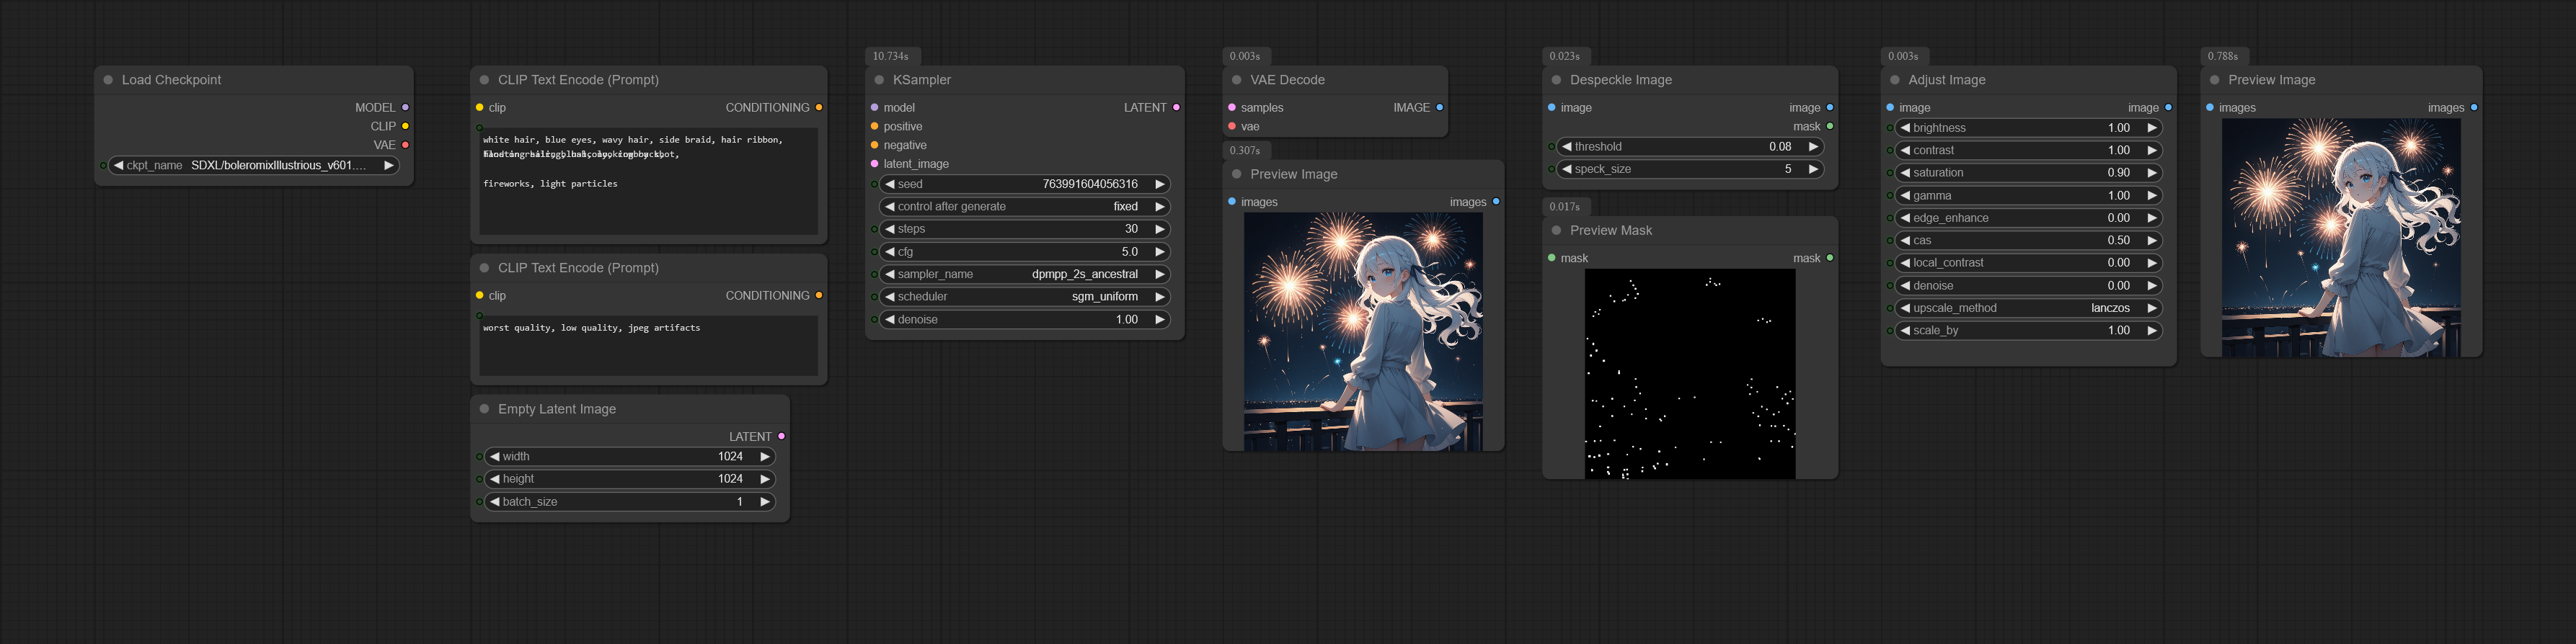
Task: Click the image output socket on Adjust Image
Action: (x=2168, y=107)
